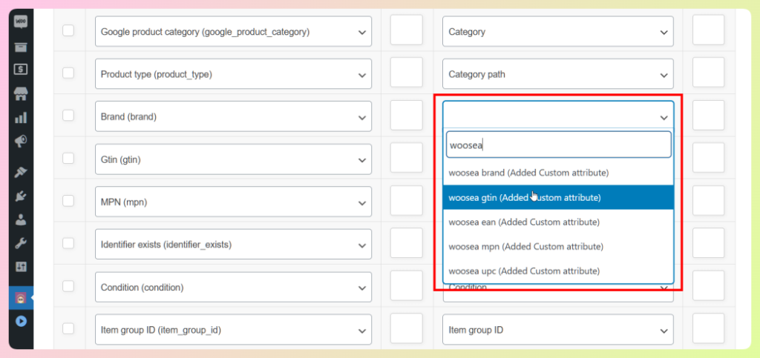Collapse the open Brand value dropdown
Image resolution: width=760 pixels, height=358 pixels.
tap(558, 115)
